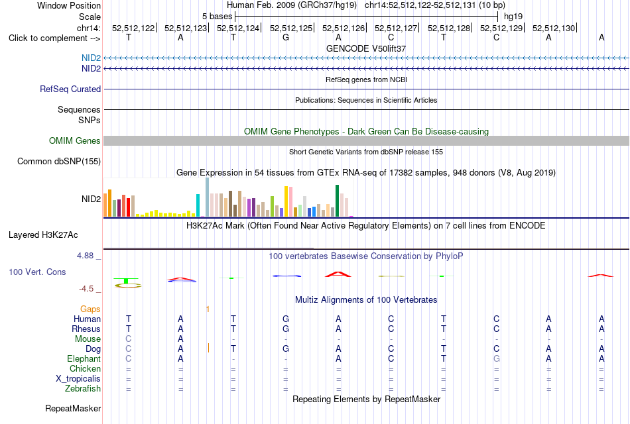Click 'Human Feb. 2009 (GRCh37/hg19)' header text
Viewport: 630px width, 424px height.
tap(292, 5)
